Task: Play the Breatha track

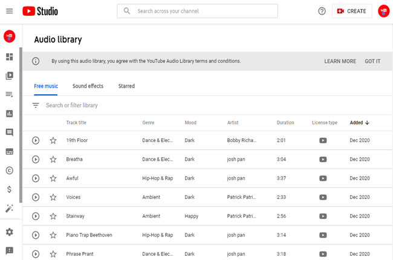Action: click(36, 159)
